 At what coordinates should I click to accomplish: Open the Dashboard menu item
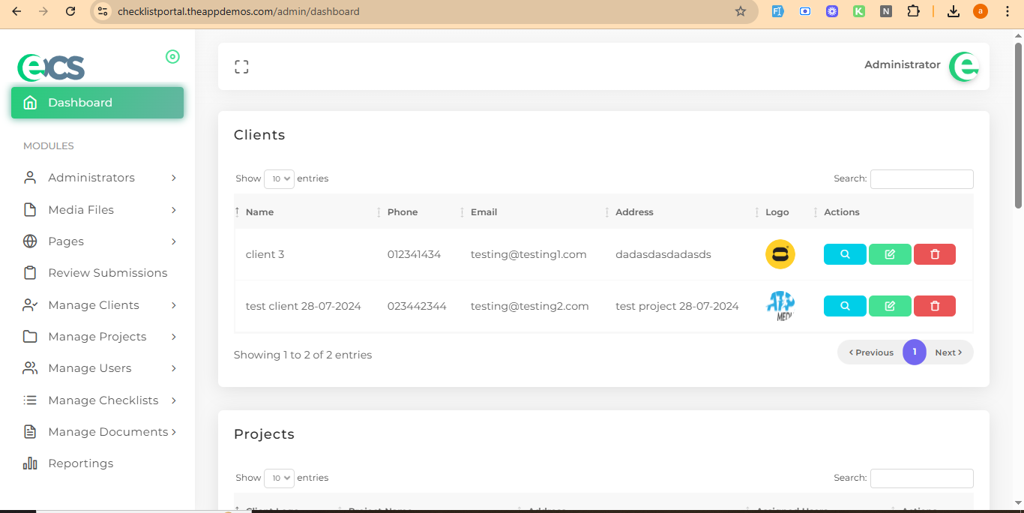point(97,103)
